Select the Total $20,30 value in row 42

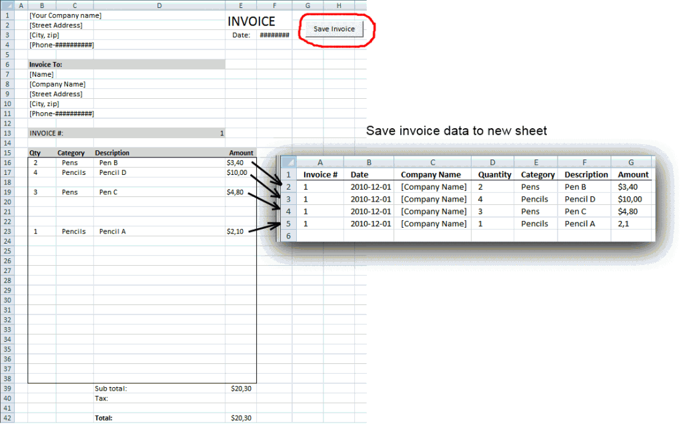click(241, 419)
